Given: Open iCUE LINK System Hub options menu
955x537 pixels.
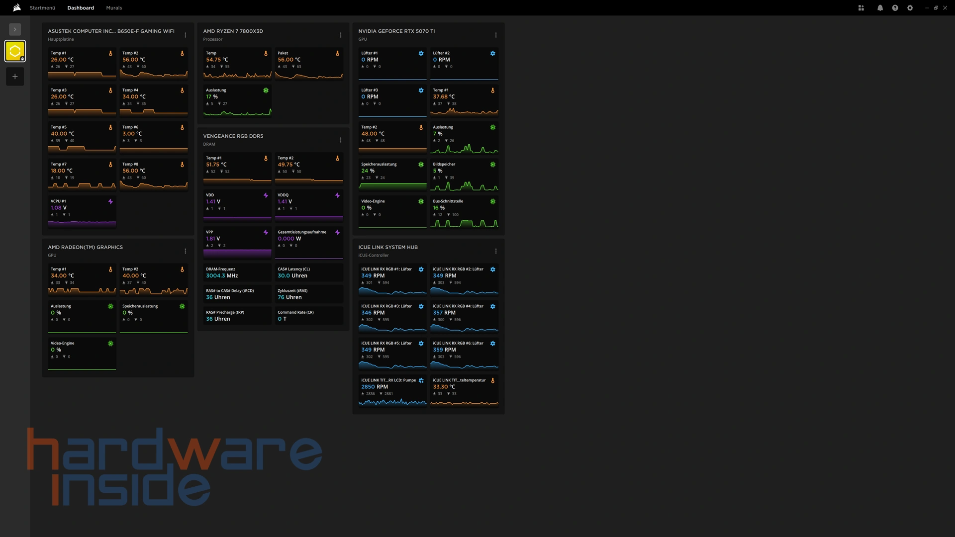Looking at the screenshot, I should 496,251.
